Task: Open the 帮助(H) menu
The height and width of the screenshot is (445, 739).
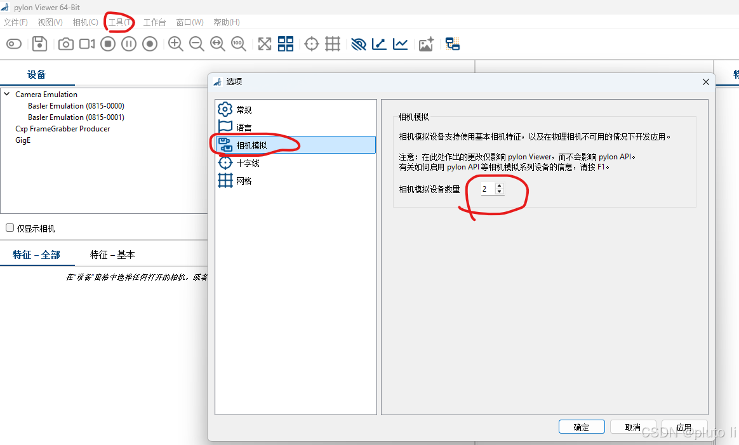Action: 227,22
